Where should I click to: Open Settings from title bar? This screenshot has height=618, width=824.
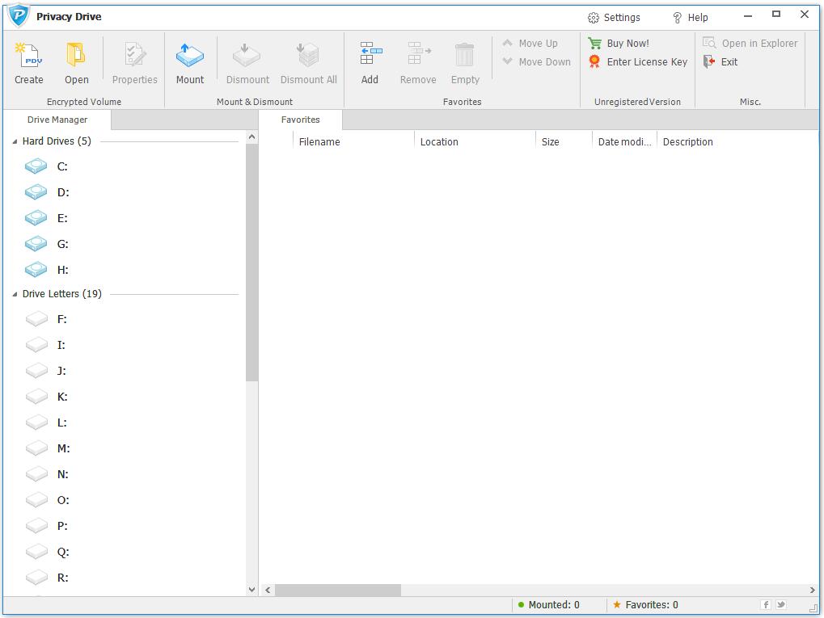pos(614,17)
